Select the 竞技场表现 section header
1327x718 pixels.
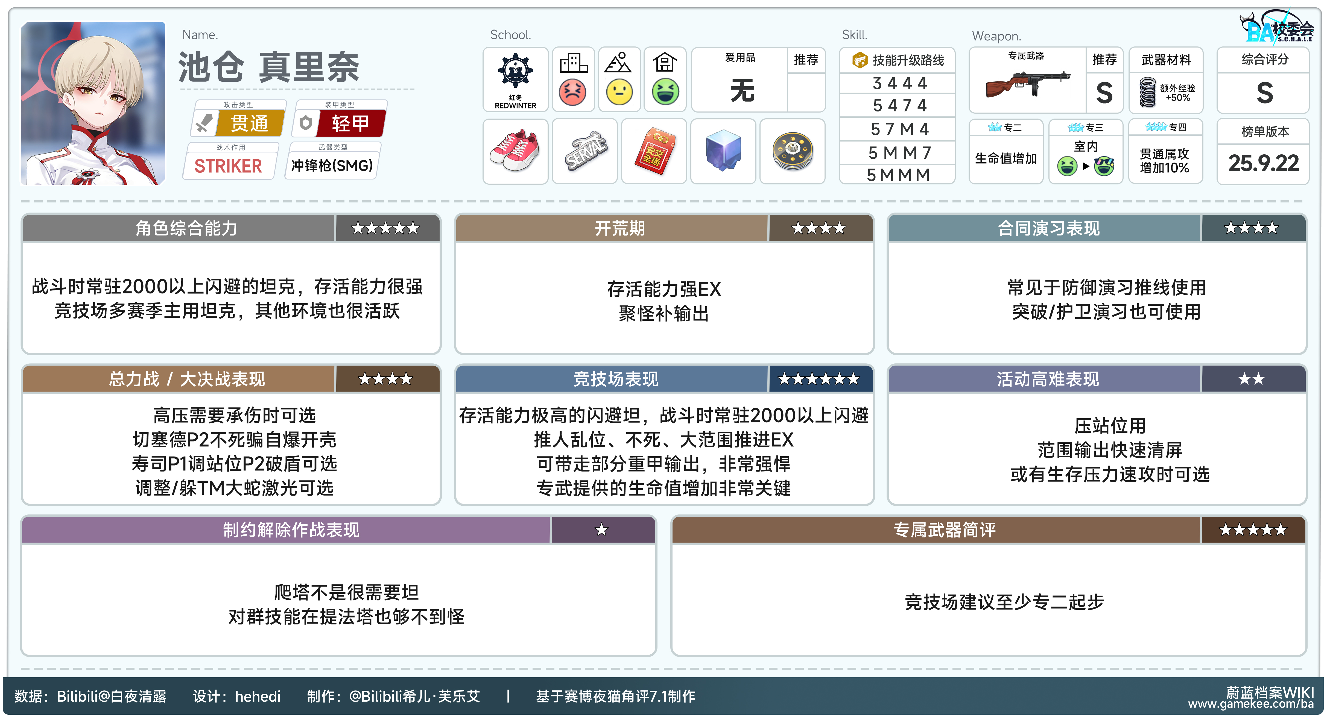point(615,379)
